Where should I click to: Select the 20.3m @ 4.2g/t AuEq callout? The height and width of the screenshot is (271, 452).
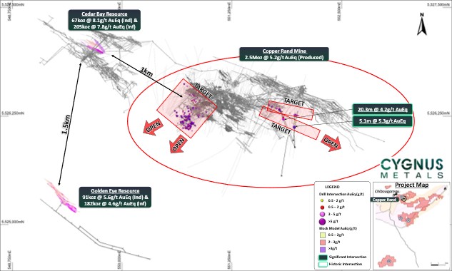tap(383, 109)
